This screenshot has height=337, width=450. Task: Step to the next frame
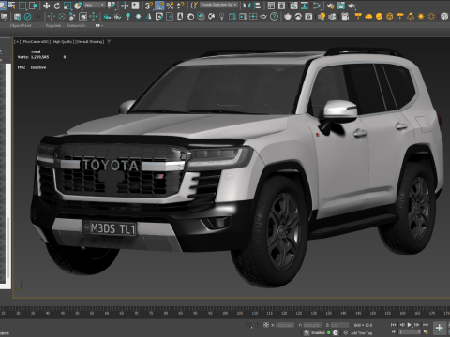[417, 325]
